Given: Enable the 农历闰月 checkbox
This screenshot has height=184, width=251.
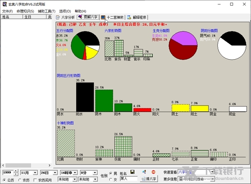Looking at the screenshot, I should click(x=36, y=180).
